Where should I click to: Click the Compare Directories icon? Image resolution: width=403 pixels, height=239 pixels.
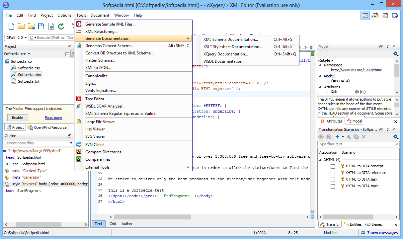coord(79,152)
